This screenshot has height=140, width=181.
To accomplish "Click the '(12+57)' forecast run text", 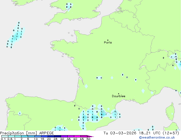I will click(171, 133).
